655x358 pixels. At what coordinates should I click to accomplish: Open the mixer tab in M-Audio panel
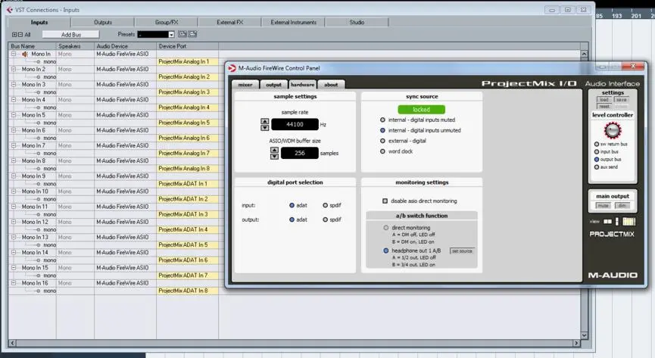[245, 84]
